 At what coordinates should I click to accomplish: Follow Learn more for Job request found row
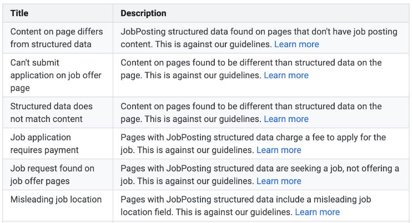coord(279,181)
